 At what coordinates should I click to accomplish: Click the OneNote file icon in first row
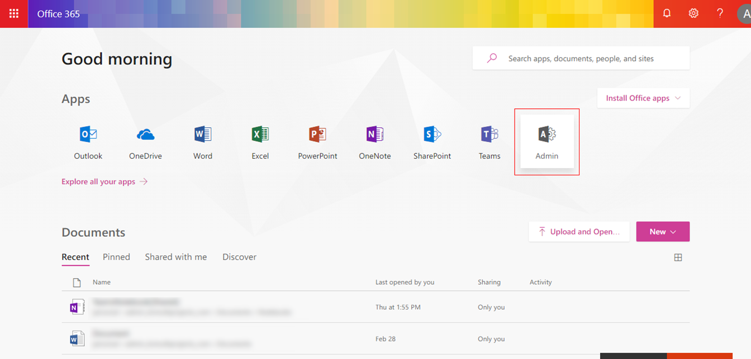click(x=77, y=307)
